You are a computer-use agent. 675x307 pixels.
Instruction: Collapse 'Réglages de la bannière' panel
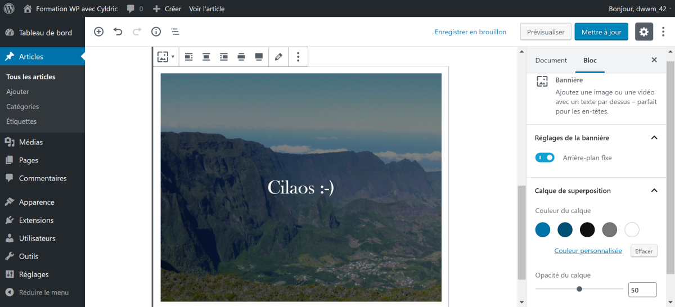pos(596,138)
